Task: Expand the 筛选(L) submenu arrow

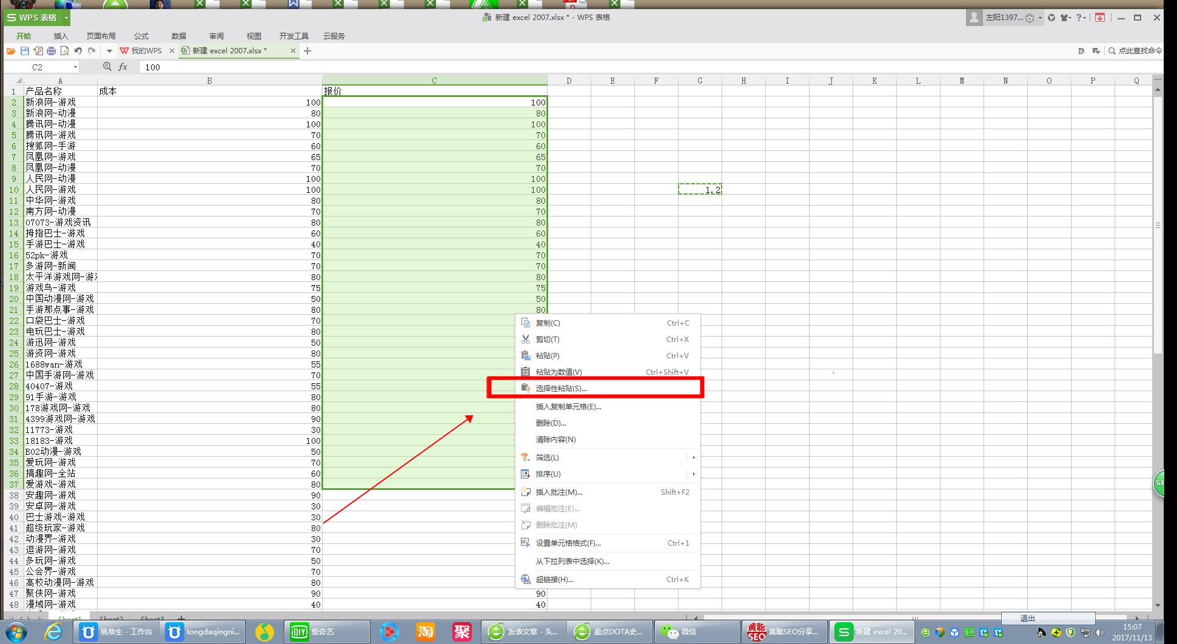Action: [693, 457]
